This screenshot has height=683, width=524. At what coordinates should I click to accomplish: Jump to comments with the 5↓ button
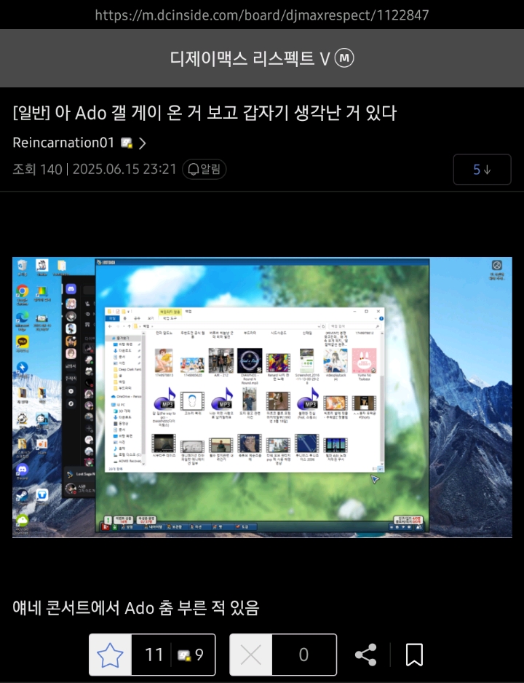(x=482, y=170)
